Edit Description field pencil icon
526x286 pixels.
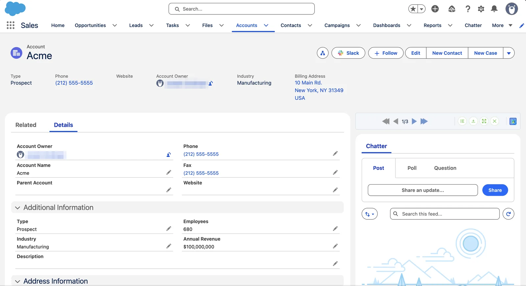coord(335,263)
